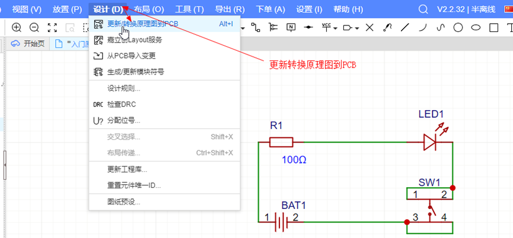Place a VCC power symbol
Image resolution: width=513 pixels, height=238 pixels.
326,27
